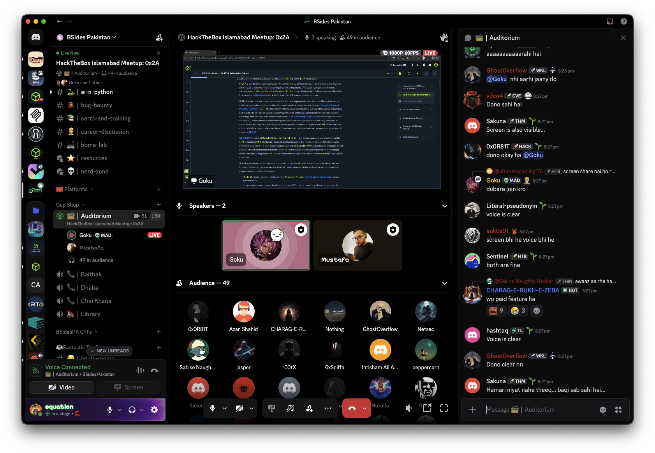Open the user settings gear
This screenshot has height=453, width=655.
pos(154,410)
